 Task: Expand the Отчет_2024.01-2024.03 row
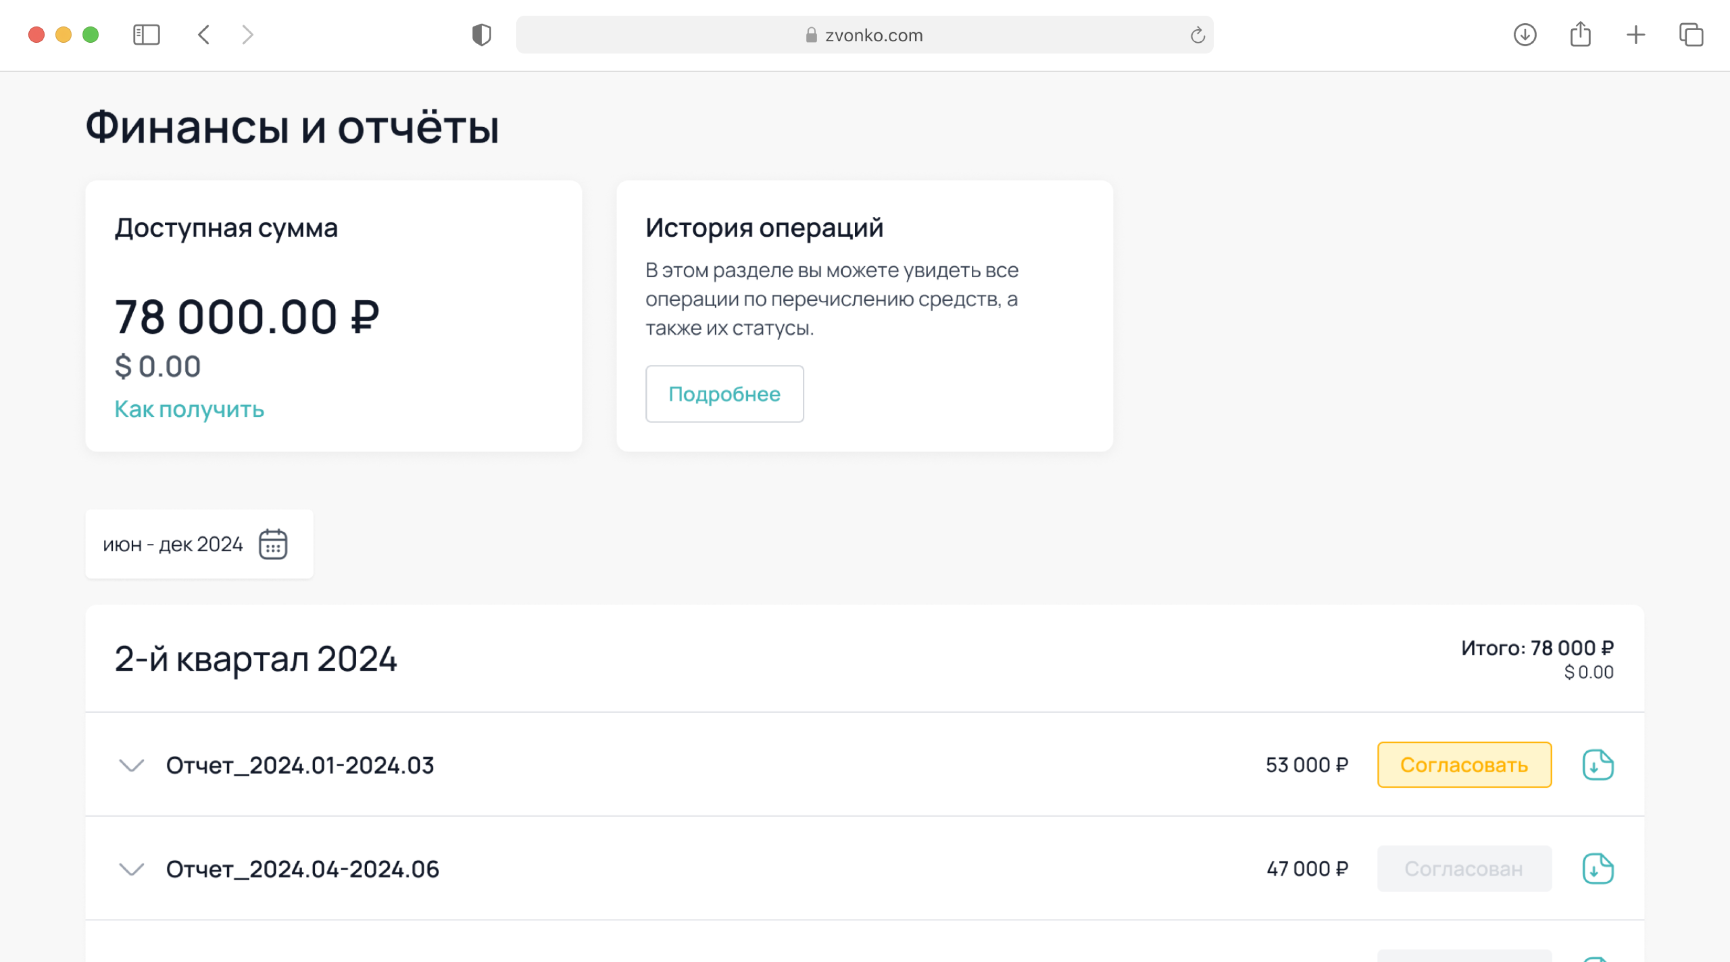point(132,765)
